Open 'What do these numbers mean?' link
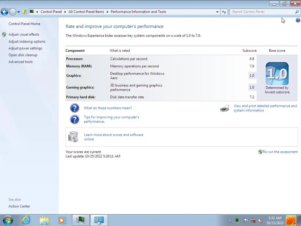Image resolution: width=301 pixels, height=226 pixels. 108,108
